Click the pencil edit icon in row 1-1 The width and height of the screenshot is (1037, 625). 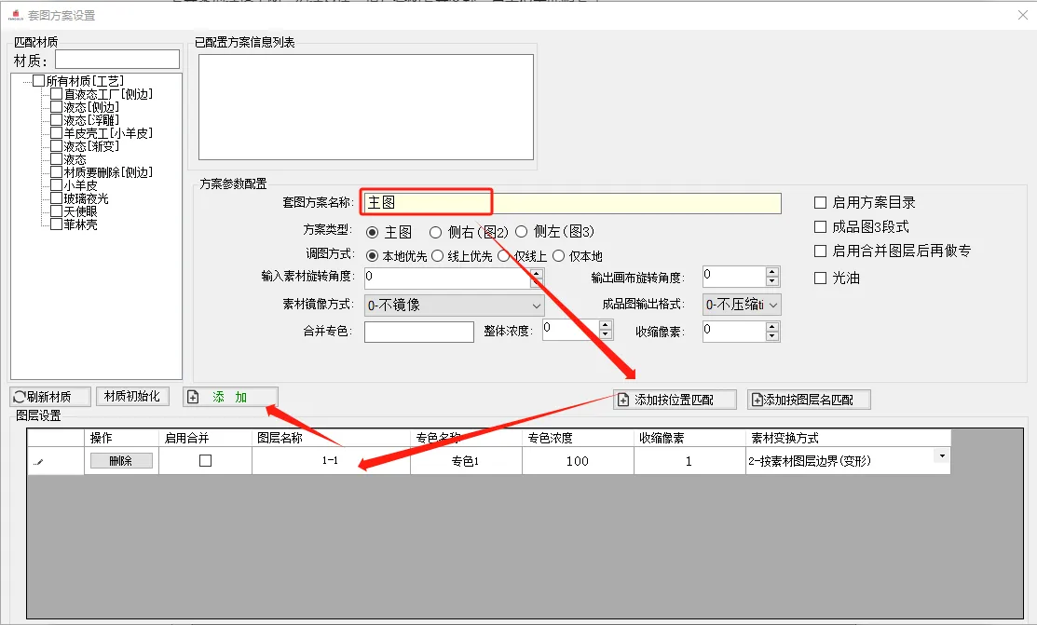(x=39, y=462)
